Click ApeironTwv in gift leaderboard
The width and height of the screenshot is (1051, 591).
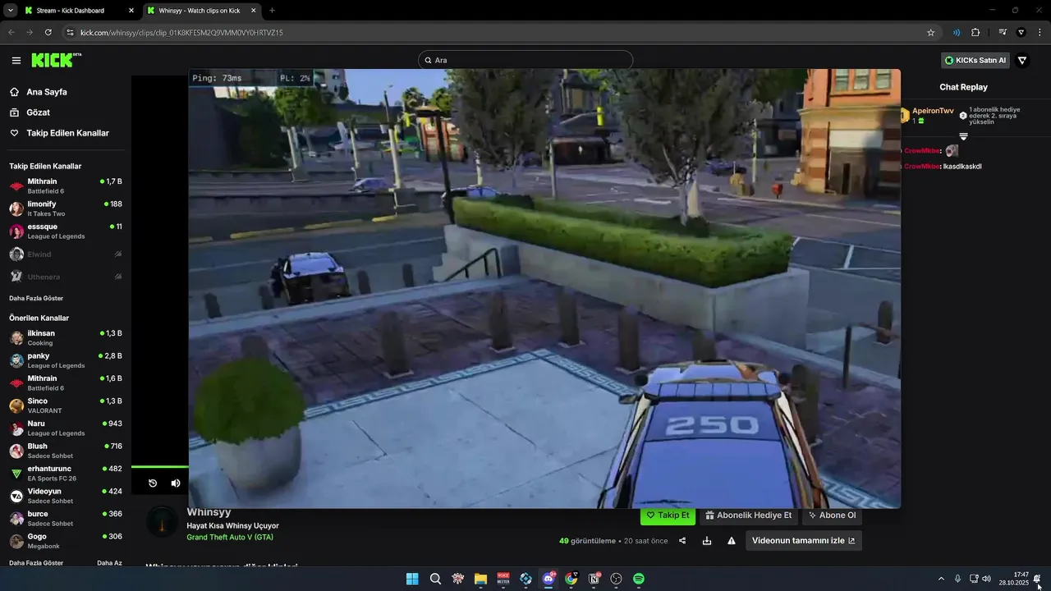point(933,111)
